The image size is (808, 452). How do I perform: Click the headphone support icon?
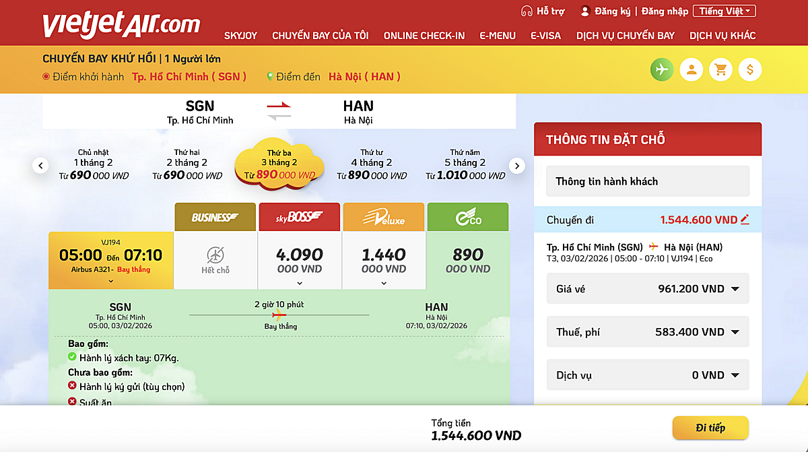coord(527,11)
